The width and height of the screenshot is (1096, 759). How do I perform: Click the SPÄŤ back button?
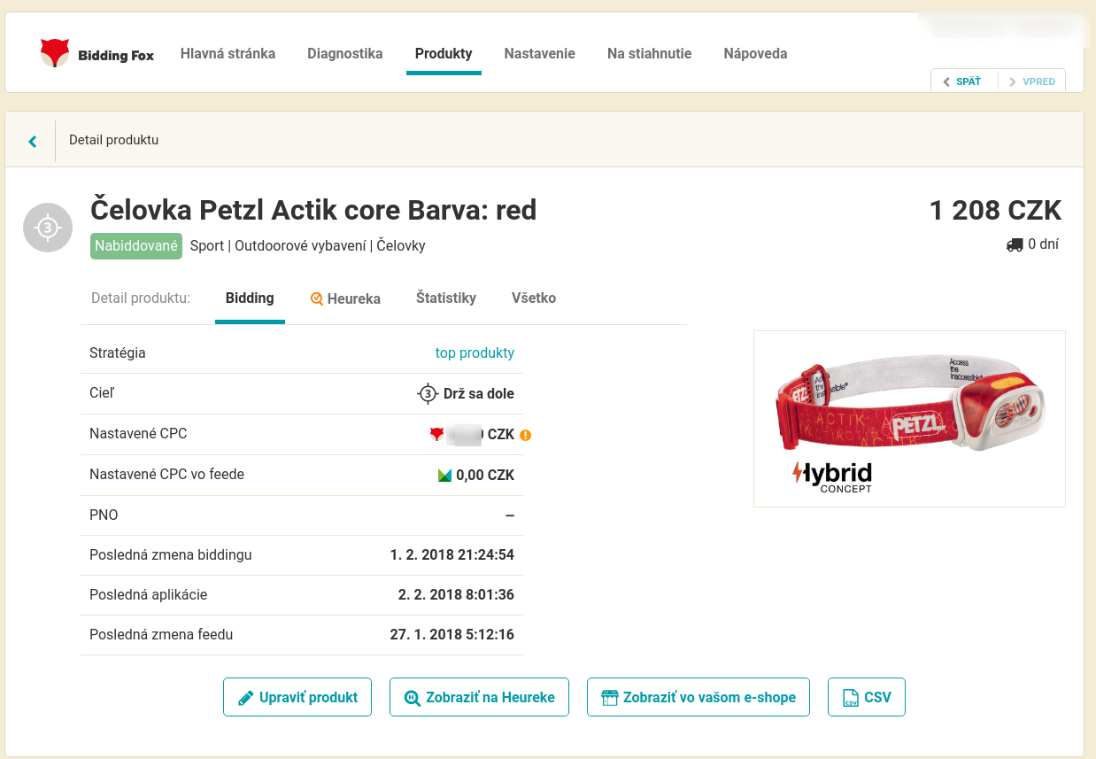click(x=964, y=81)
